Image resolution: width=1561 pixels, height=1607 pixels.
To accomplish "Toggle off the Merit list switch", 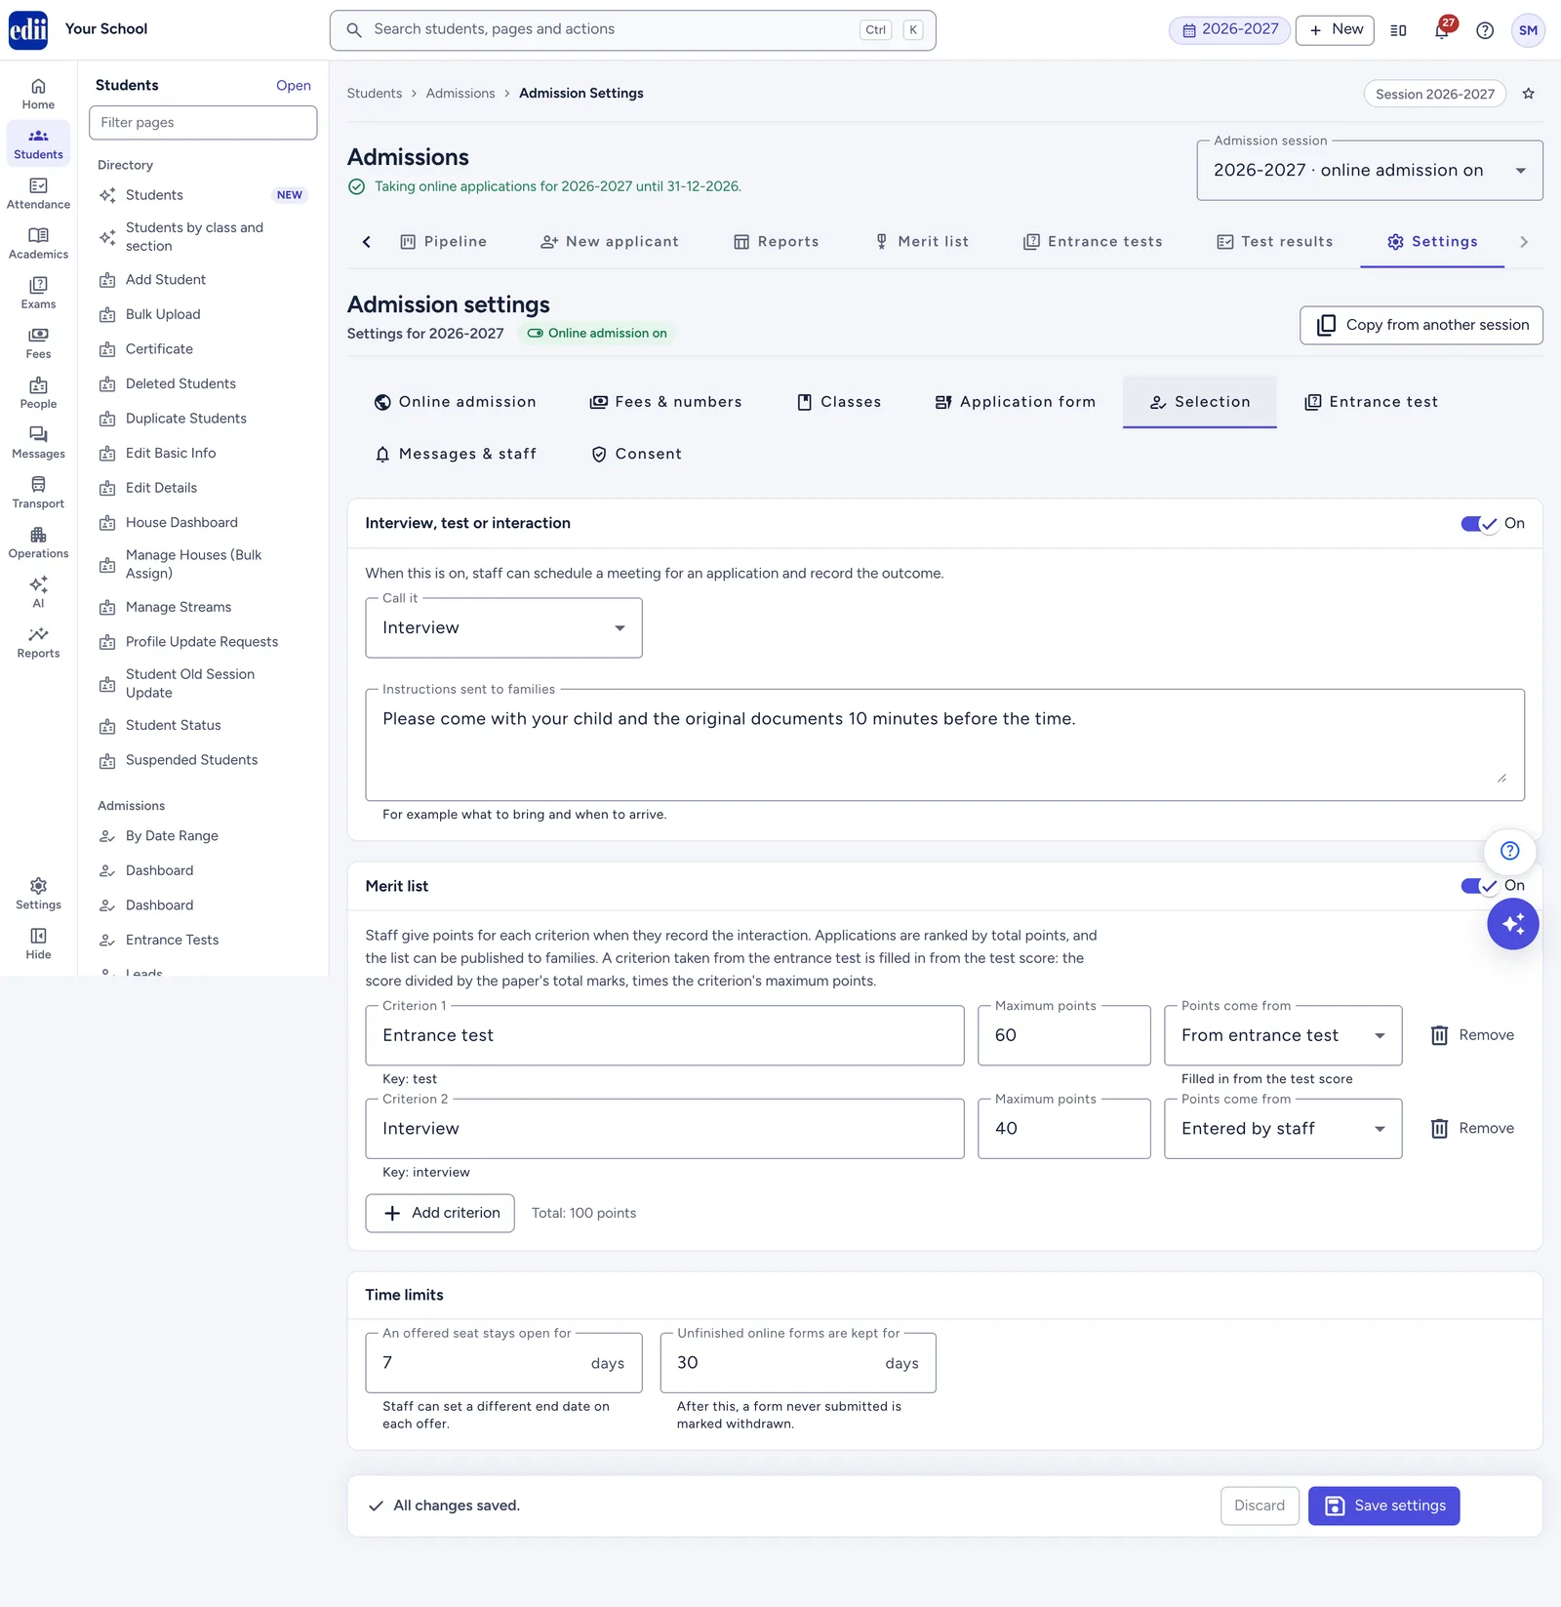I will pos(1479,886).
